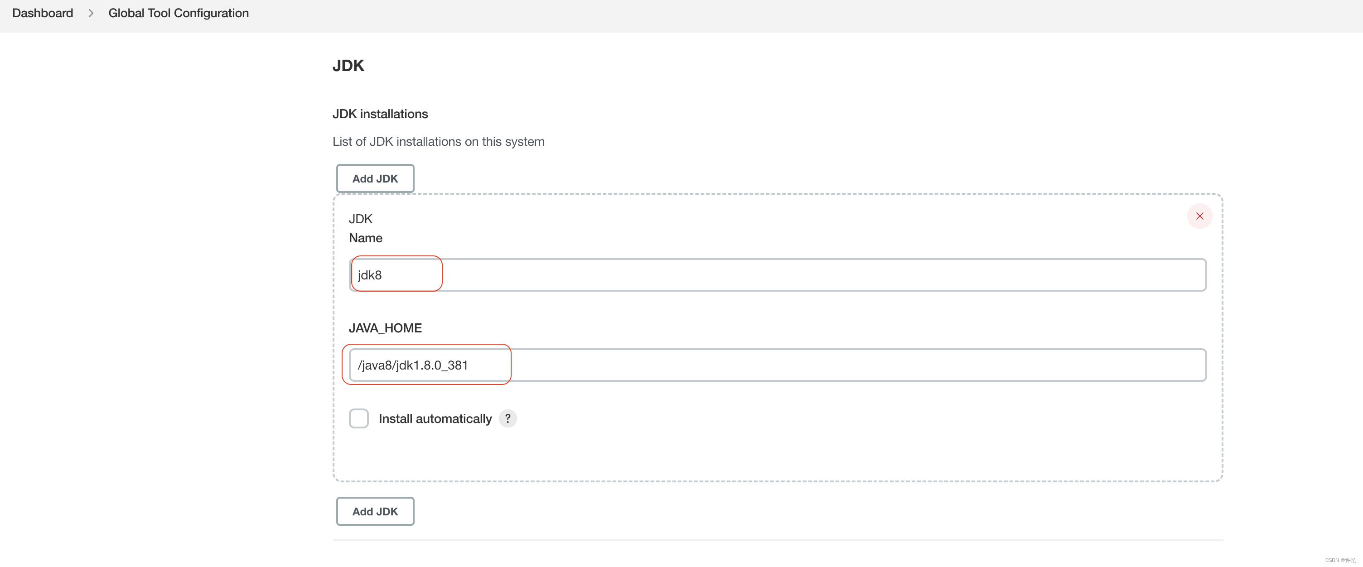Select 'List of JDK installations on this system'
Viewport: 1363px width, 567px height.
(x=438, y=142)
